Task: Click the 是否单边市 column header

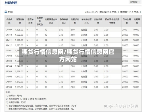Action: click(x=30, y=21)
